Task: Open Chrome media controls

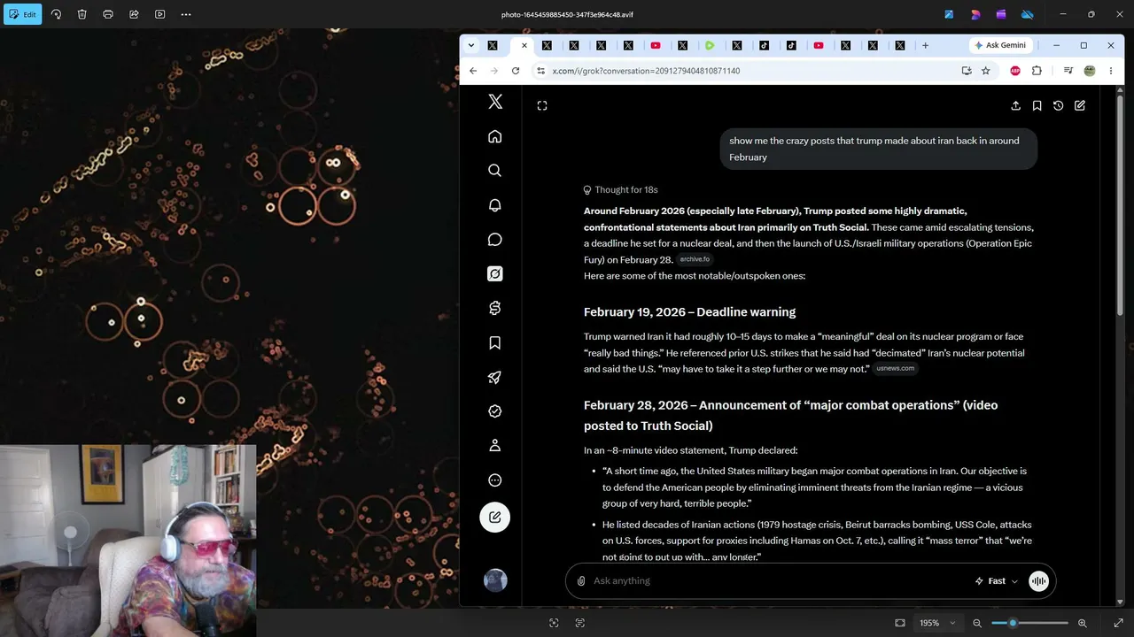Action: point(1069,71)
